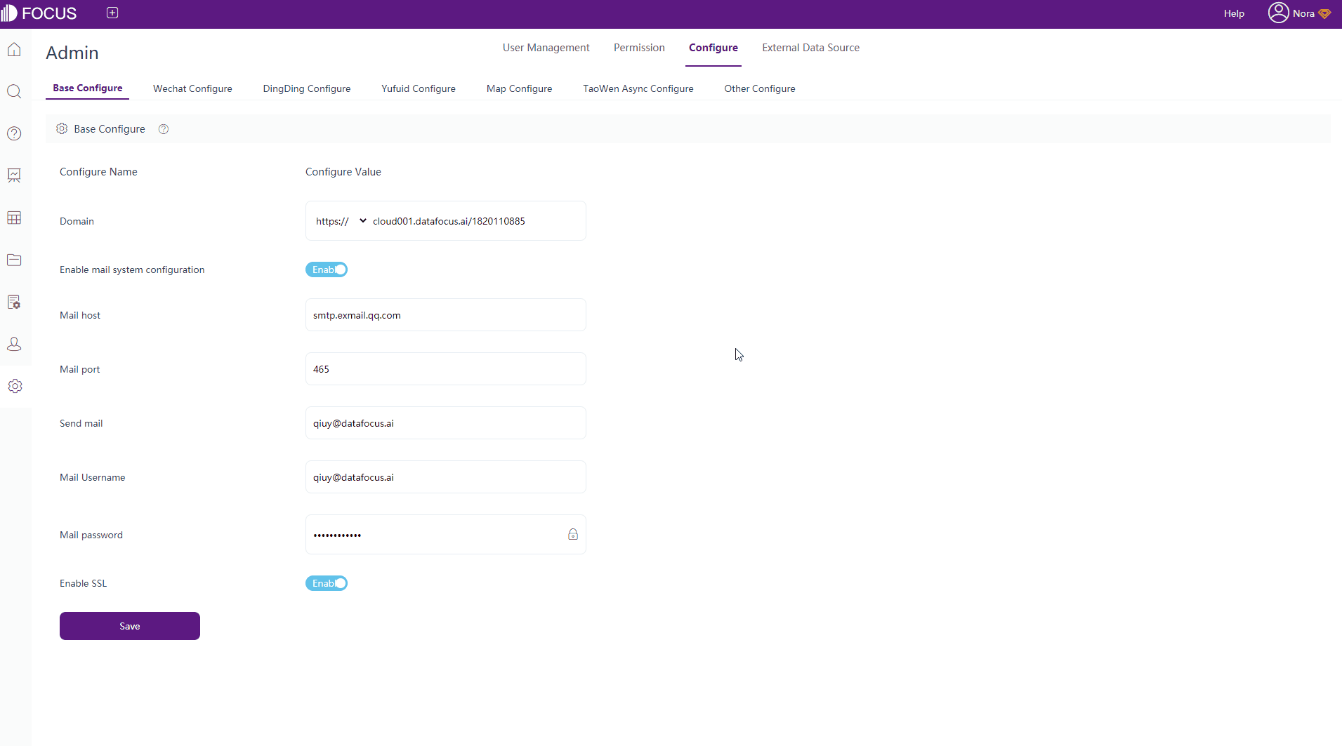Click the Save button
The width and height of the screenshot is (1342, 746).
click(x=130, y=626)
